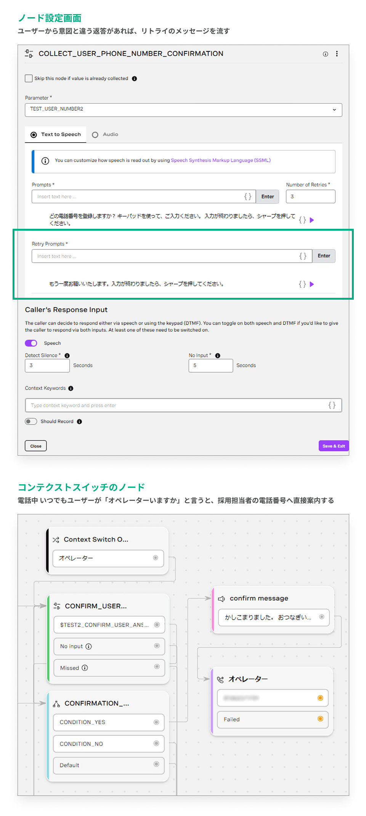This screenshot has height=816, width=366.
Task: Click the オペレーター call transfer phone icon
Action: point(220,679)
